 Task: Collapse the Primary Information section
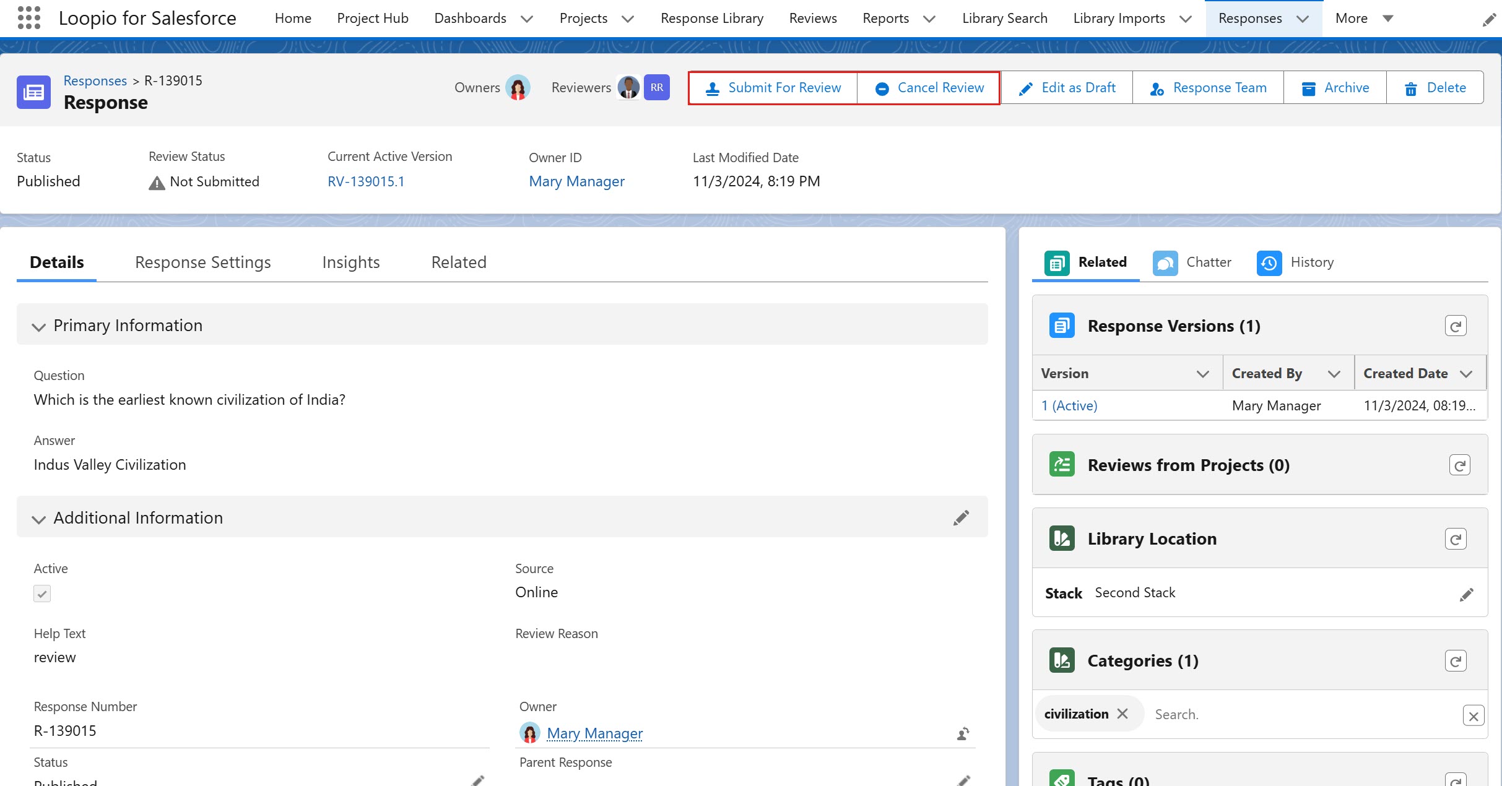39,327
